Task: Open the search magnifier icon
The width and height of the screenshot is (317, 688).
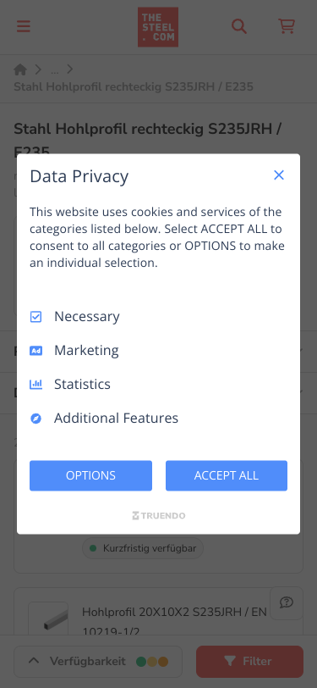Action: pos(239,26)
